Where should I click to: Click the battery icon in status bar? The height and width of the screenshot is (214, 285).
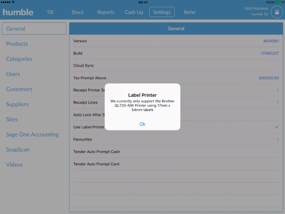tap(279, 2)
